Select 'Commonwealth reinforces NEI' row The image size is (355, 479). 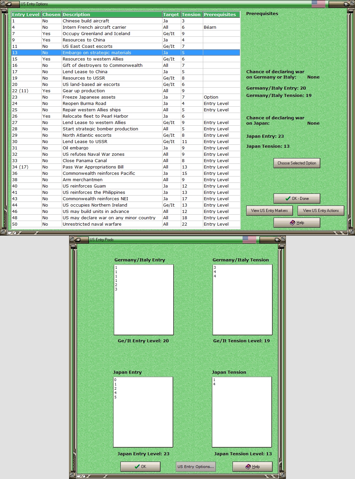point(125,199)
